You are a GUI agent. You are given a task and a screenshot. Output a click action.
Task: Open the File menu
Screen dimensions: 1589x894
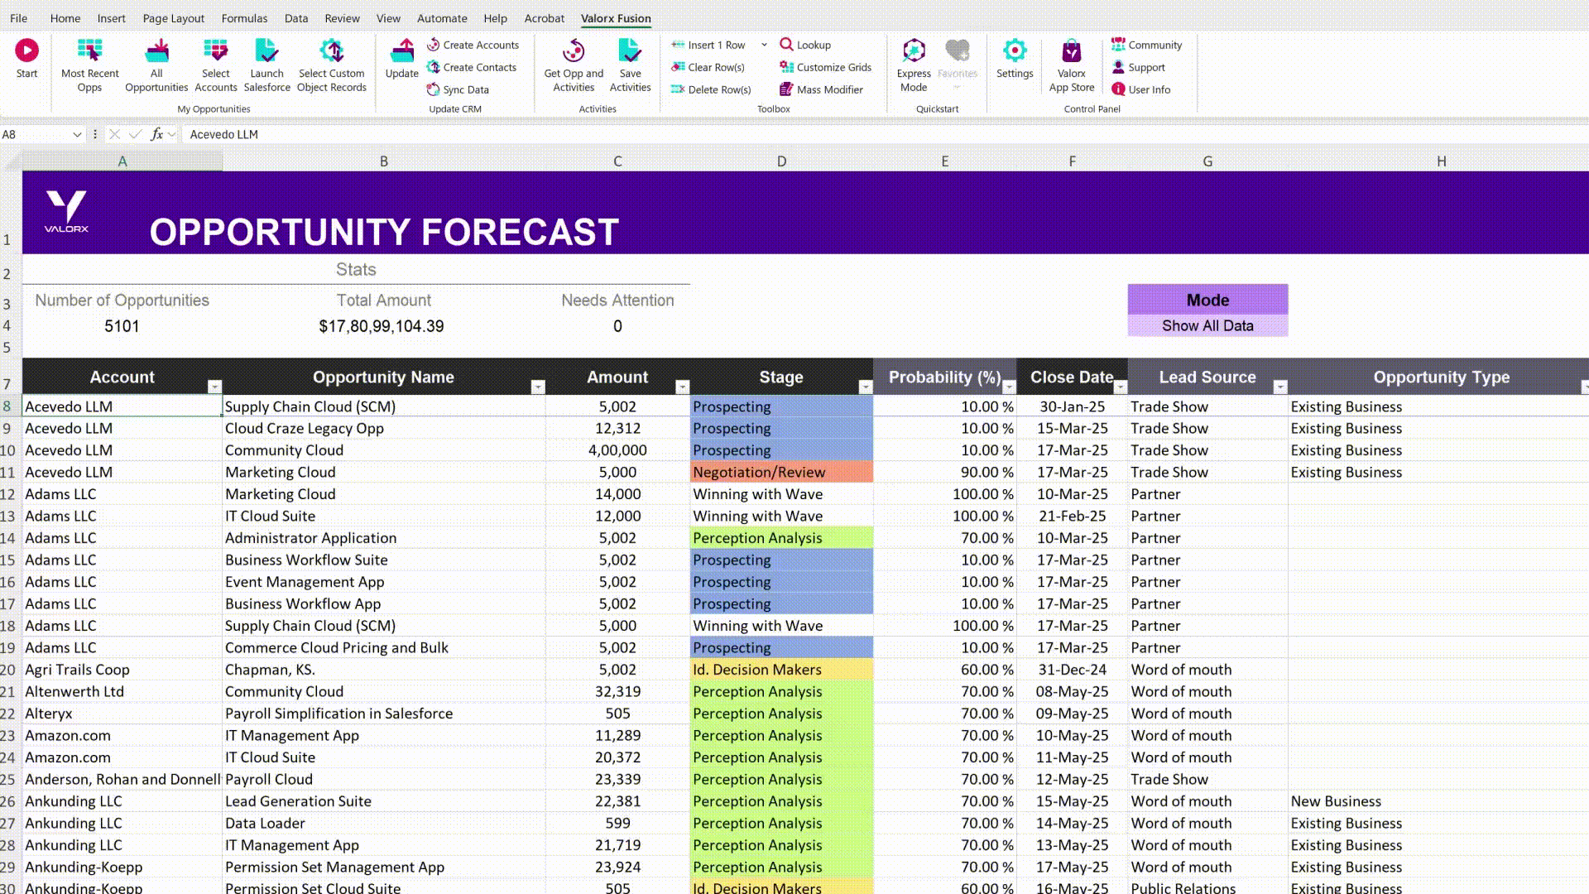tap(18, 18)
